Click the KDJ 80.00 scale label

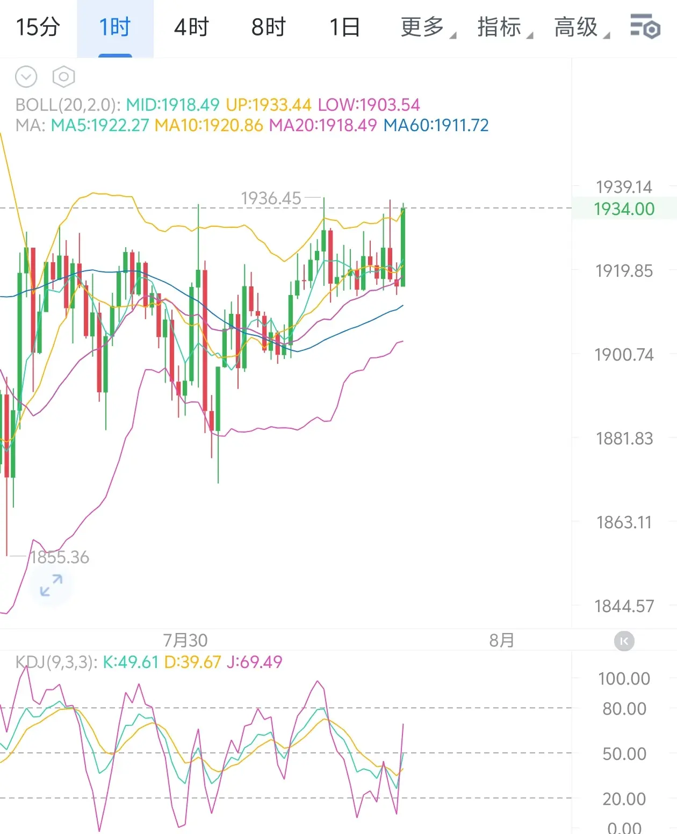tap(624, 709)
